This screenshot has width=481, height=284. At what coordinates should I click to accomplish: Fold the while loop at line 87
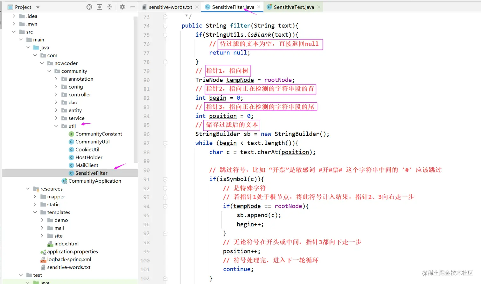point(165,143)
